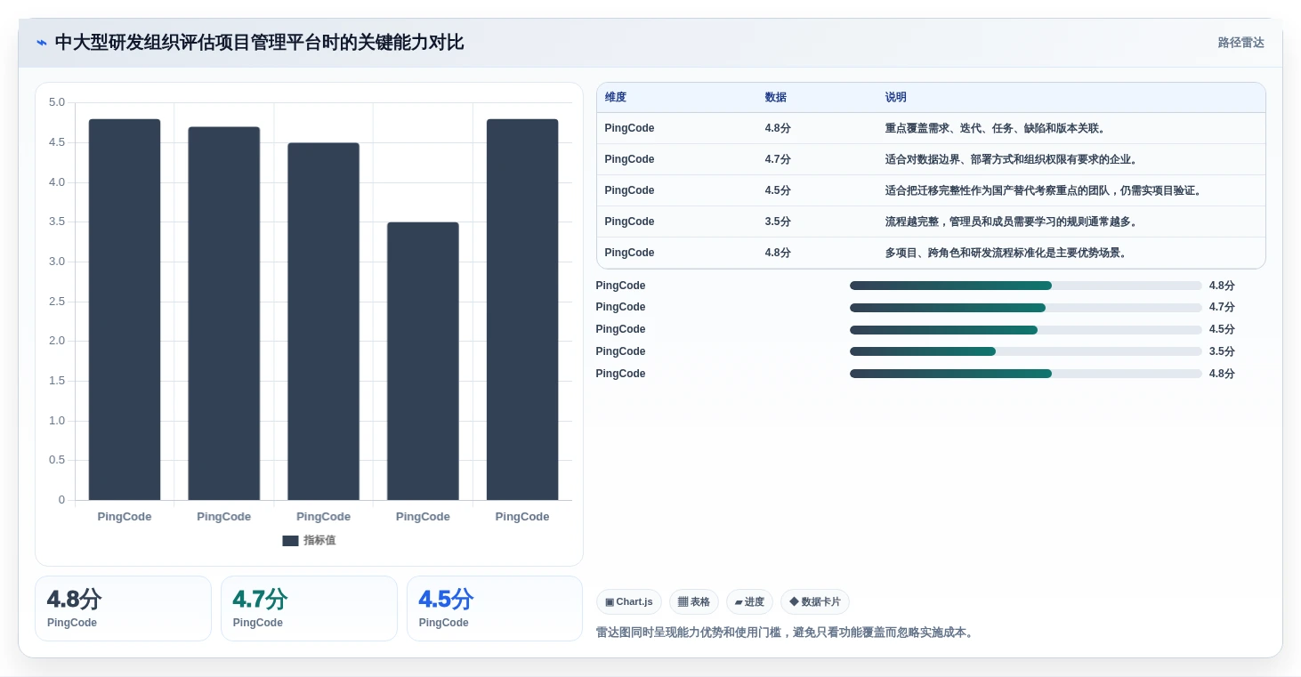Click the progress bar labeled 4.5分
The height and width of the screenshot is (677, 1301).
tap(1026, 330)
